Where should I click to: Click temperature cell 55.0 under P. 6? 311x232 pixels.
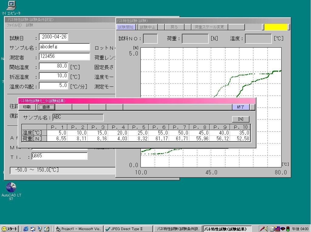pyautogui.click(x=159, y=133)
